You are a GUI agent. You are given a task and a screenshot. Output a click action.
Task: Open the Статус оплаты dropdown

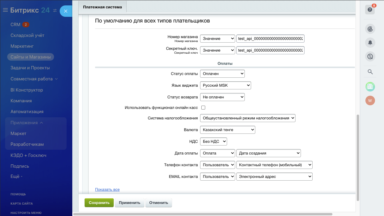click(x=222, y=73)
